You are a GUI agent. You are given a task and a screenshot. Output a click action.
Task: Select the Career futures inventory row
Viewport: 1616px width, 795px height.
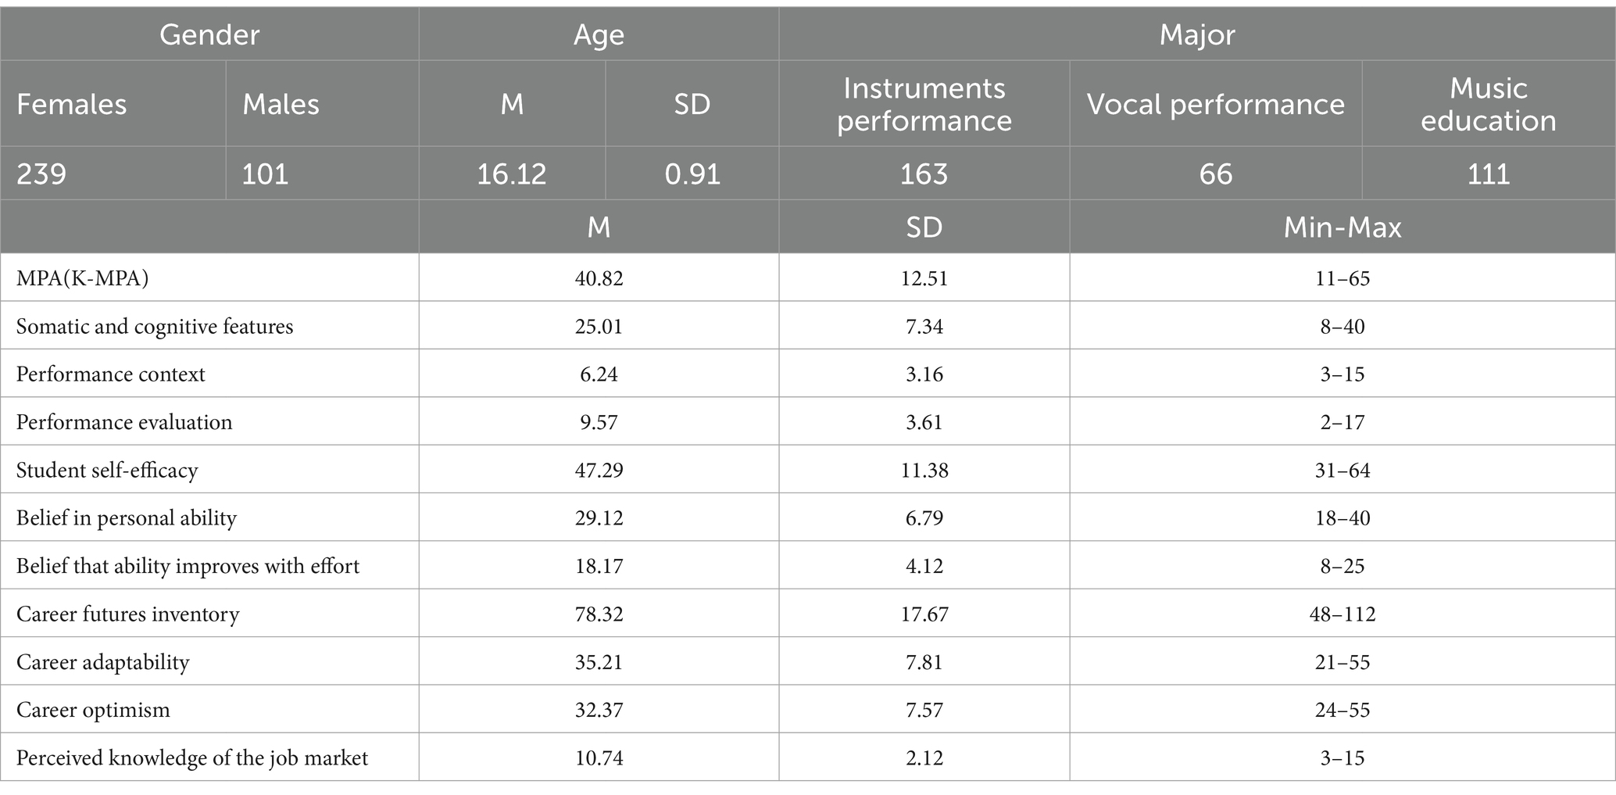[808, 613]
